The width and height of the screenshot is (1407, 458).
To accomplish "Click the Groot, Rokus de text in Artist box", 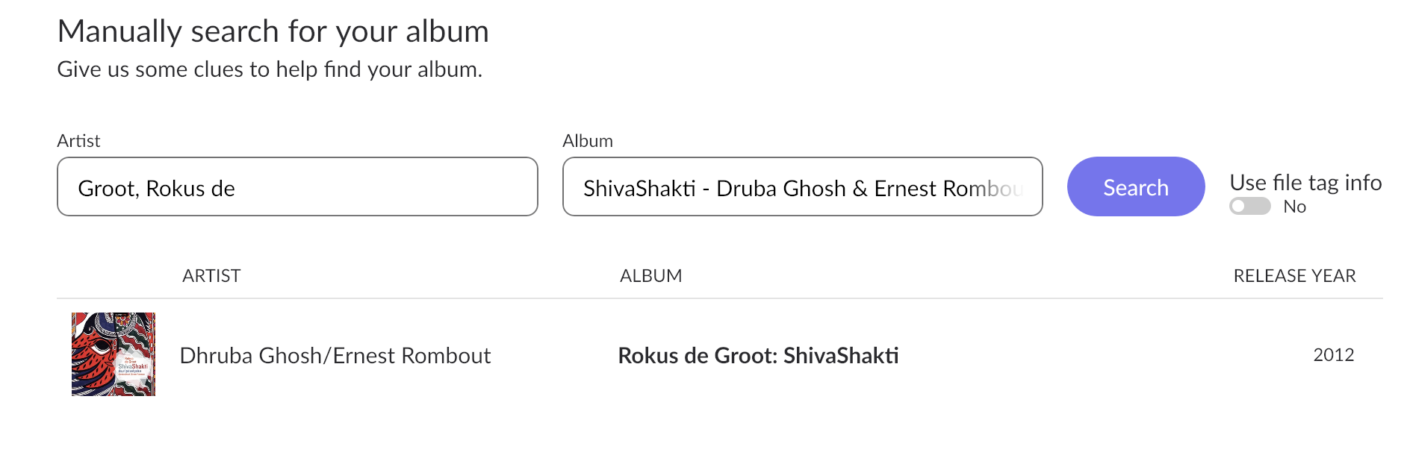I will [x=156, y=189].
